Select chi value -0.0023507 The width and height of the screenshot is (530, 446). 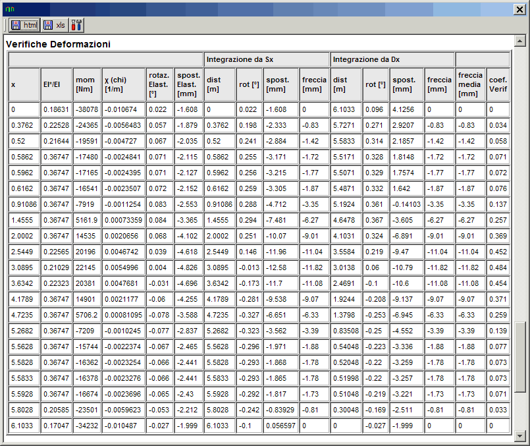(123, 188)
